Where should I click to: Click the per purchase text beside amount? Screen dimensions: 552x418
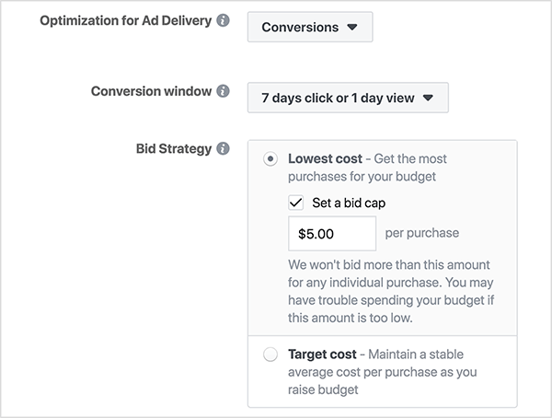tap(421, 233)
